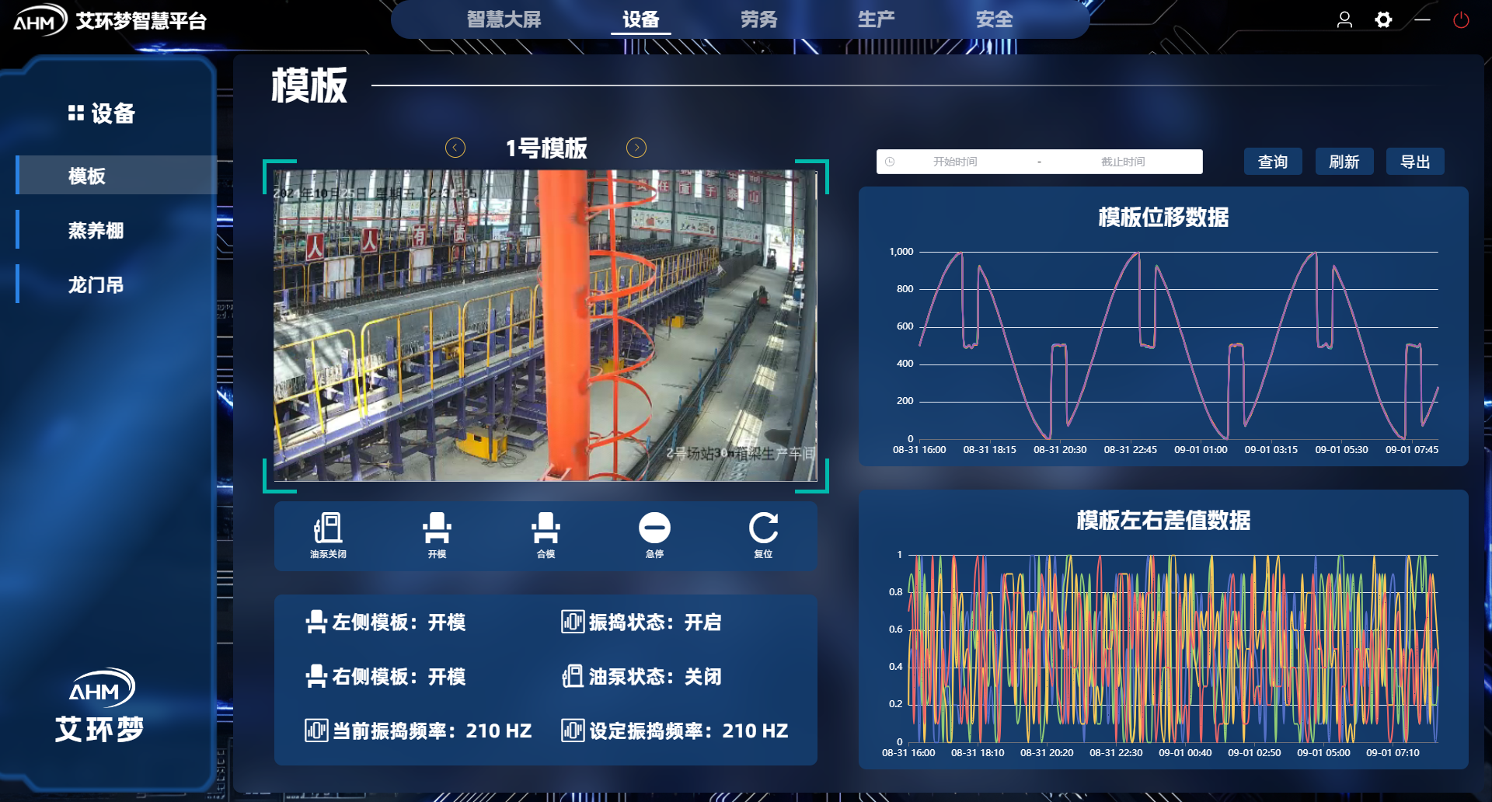Click the AHM logo in the header
The width and height of the screenshot is (1492, 802).
(x=39, y=20)
